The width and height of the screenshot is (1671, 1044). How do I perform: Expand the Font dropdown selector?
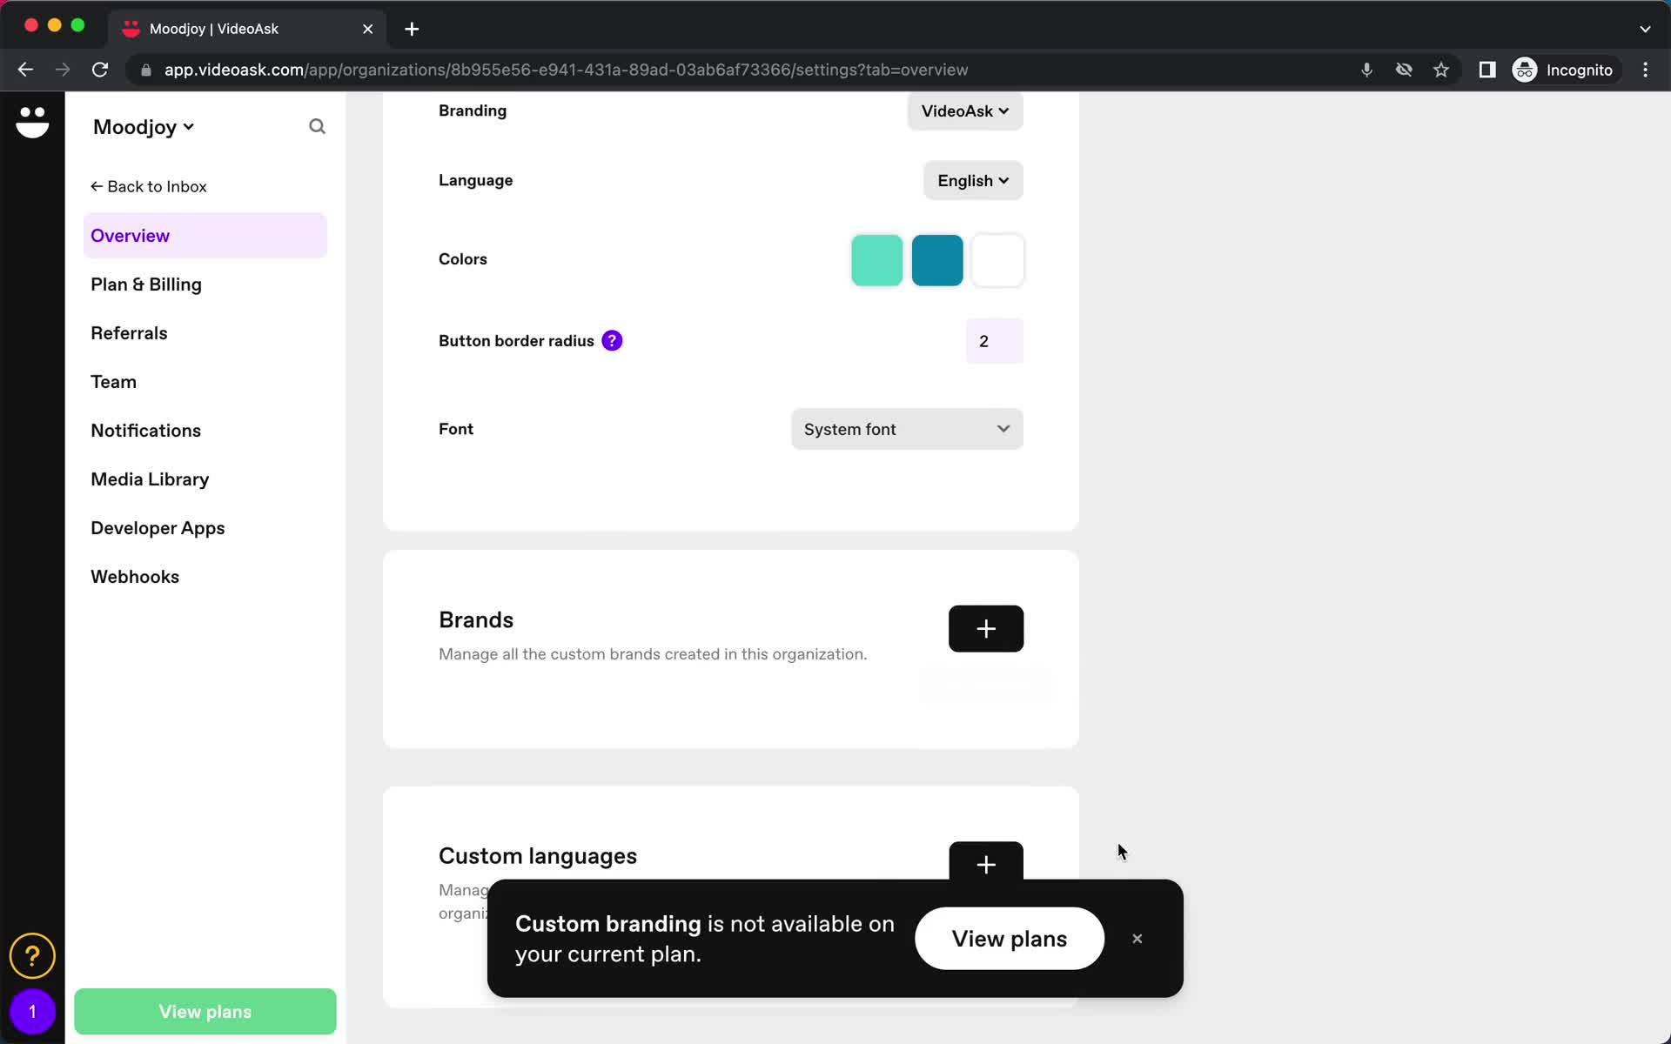point(904,428)
